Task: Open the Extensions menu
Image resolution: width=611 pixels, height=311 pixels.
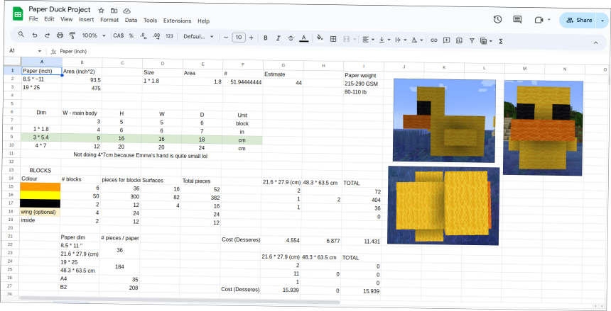Action: [177, 21]
